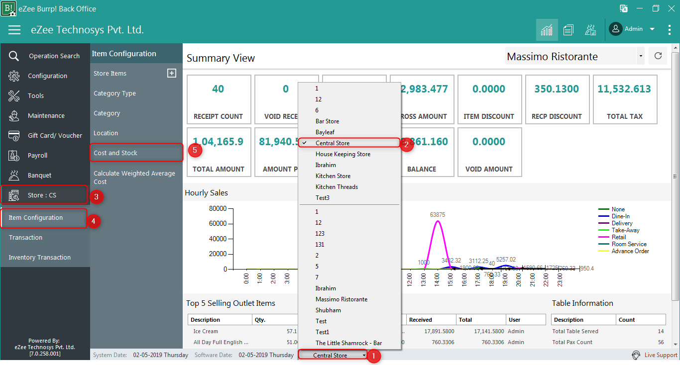Click the Store : CS building icon
This screenshot has width=680, height=365.
coord(14,195)
